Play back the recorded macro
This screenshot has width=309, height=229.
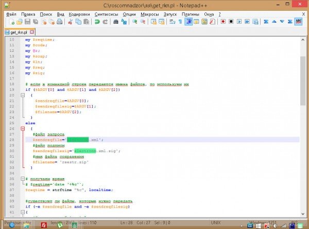[x=239, y=22]
